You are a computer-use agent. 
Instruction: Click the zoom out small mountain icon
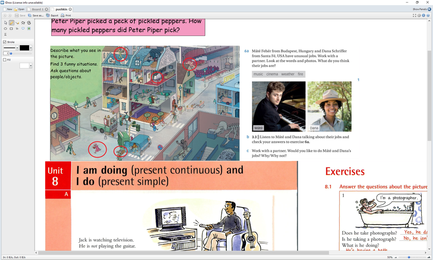tap(397, 257)
